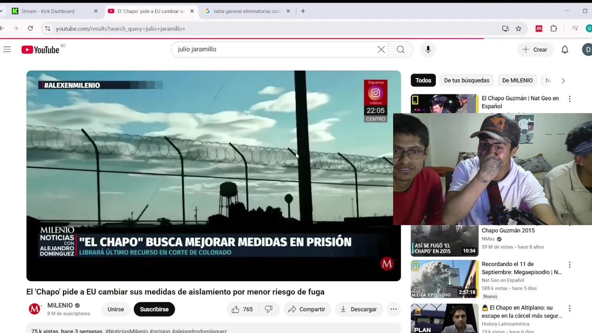Switch to Stream - Kick Dashboard tab
Screen dimensions: 592x333
point(48,11)
